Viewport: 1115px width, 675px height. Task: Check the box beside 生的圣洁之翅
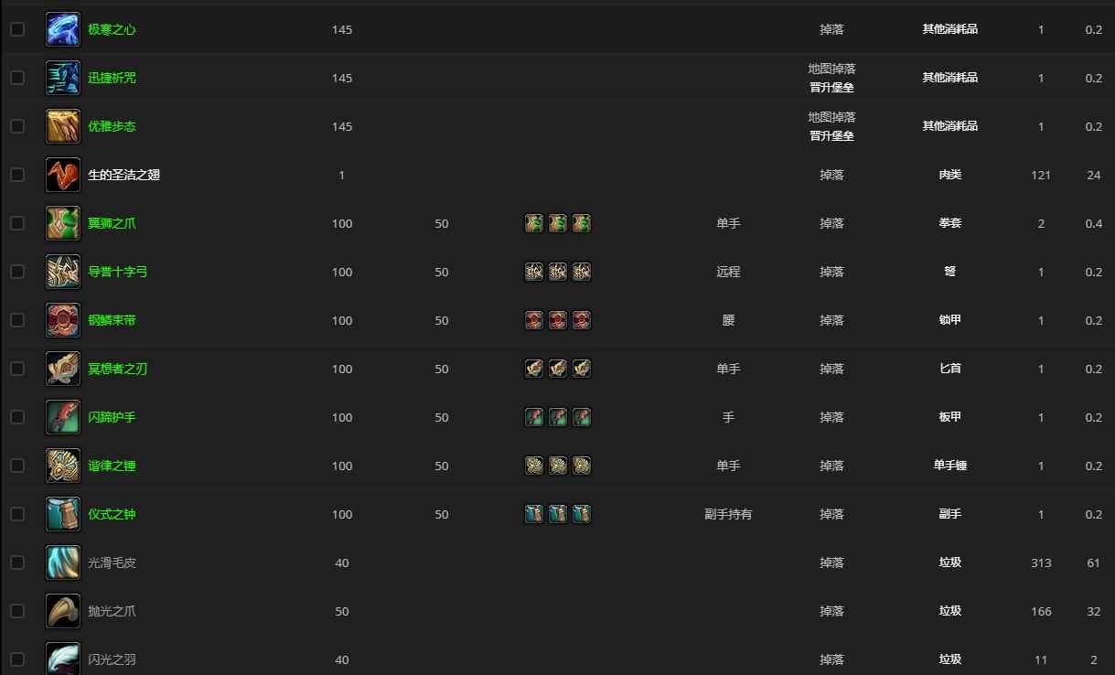(x=17, y=175)
